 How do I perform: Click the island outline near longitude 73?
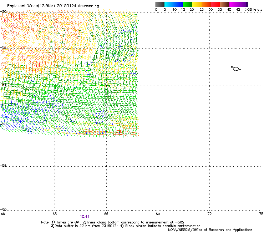click(236, 69)
